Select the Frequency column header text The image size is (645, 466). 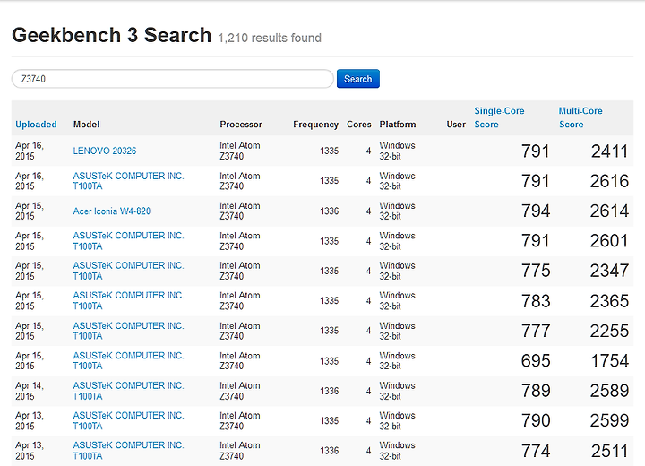coord(315,125)
